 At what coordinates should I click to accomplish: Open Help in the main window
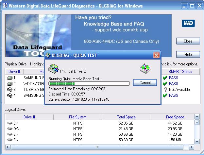pos(188,54)
